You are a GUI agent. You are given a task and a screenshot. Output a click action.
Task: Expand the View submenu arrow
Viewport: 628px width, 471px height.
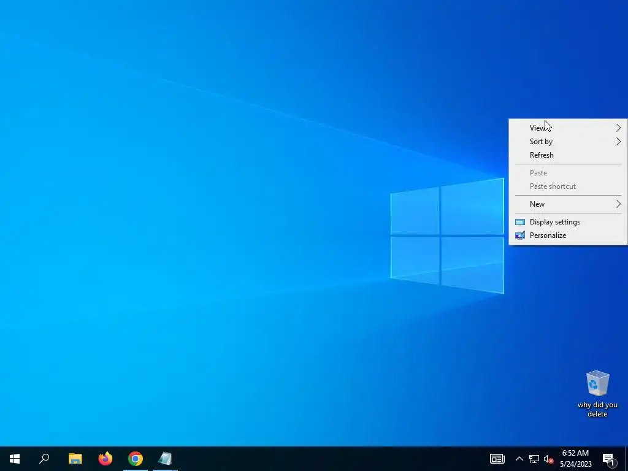click(618, 128)
